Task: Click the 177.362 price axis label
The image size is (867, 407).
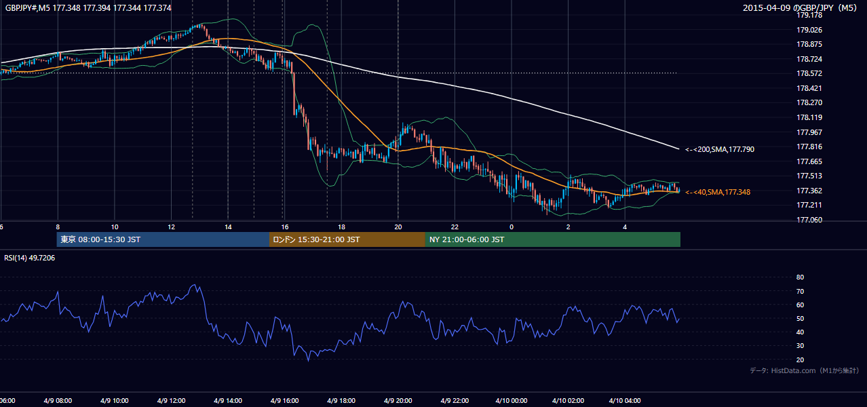Action: (x=809, y=191)
